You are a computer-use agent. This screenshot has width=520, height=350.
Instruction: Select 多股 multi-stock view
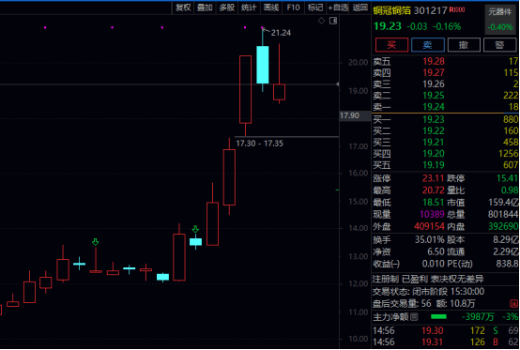coord(227,8)
